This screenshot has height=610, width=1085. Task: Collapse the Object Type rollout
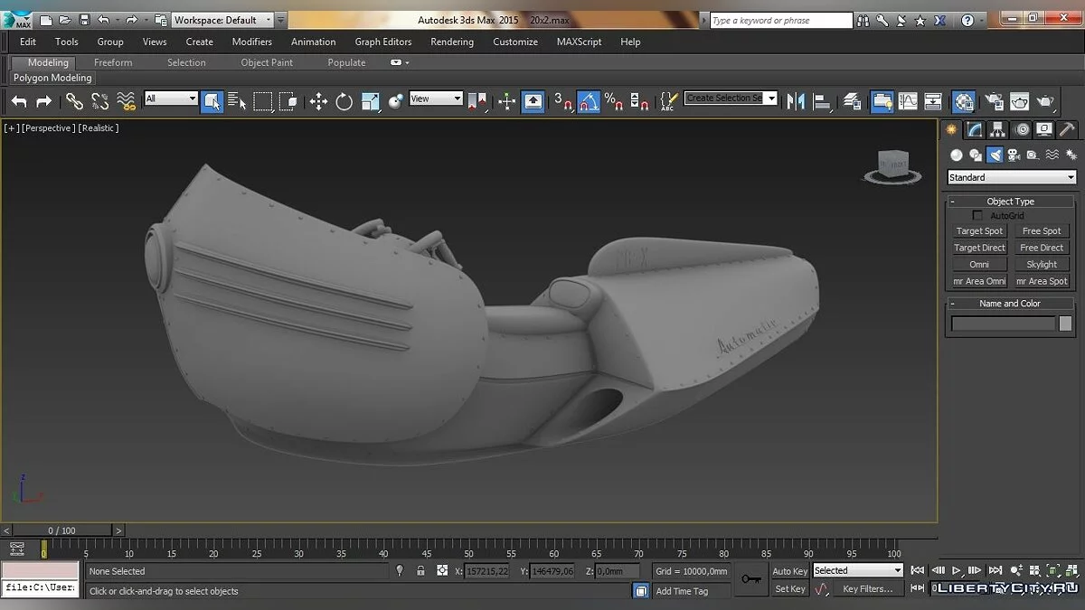tap(1010, 202)
